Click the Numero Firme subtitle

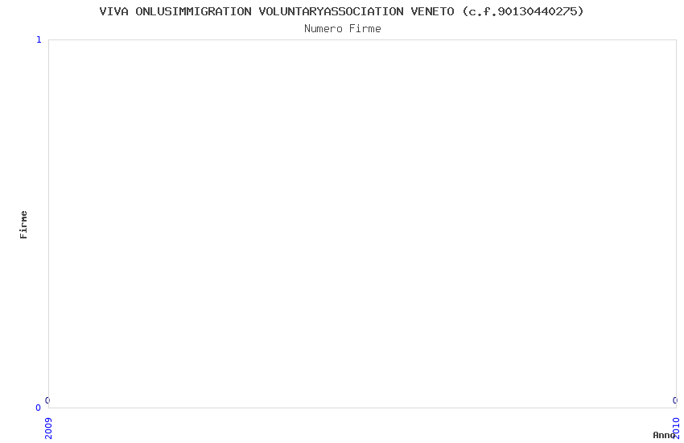tap(343, 29)
